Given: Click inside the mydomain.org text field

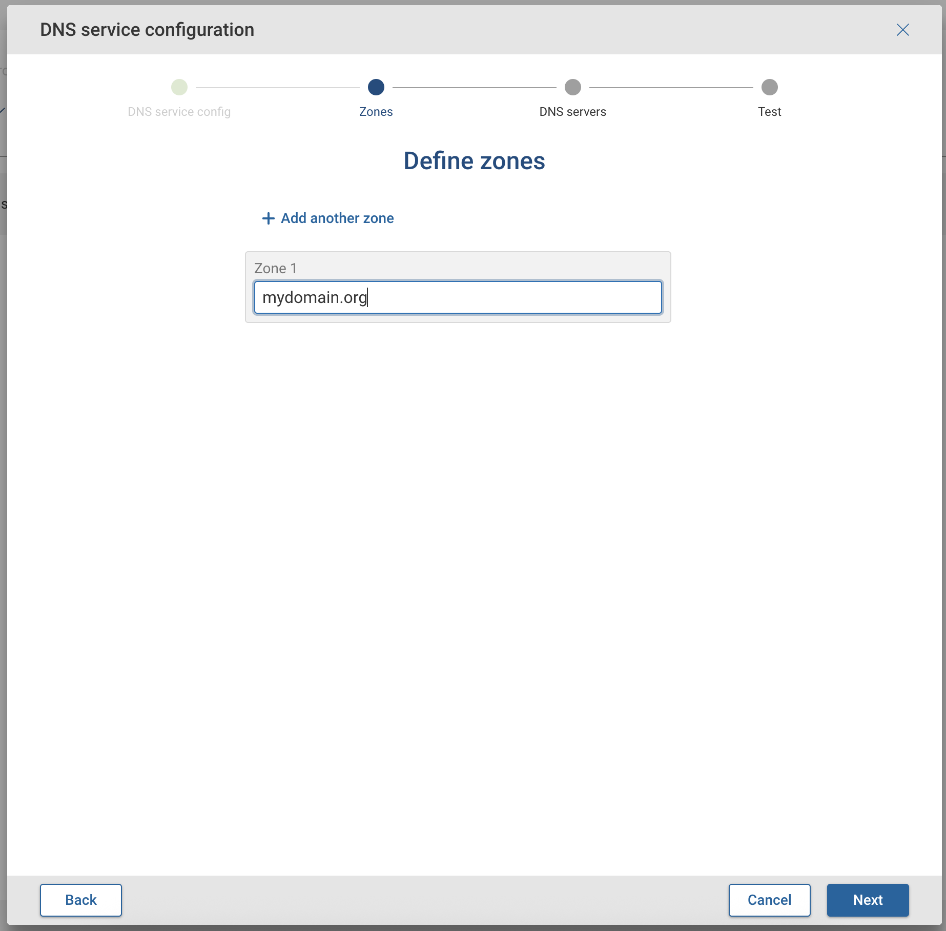Looking at the screenshot, I should click(458, 297).
